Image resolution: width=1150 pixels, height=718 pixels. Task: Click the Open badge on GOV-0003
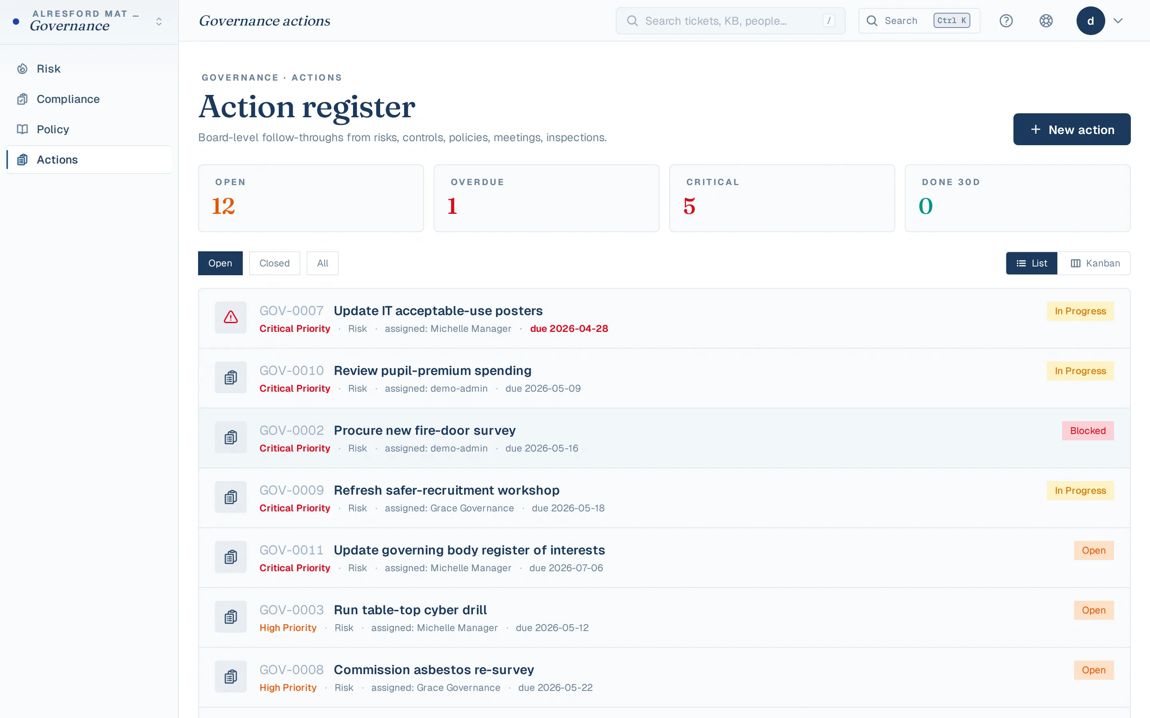coord(1093,610)
